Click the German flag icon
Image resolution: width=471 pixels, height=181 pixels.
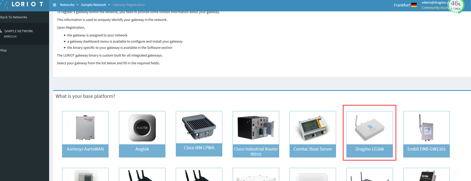click(x=414, y=5)
